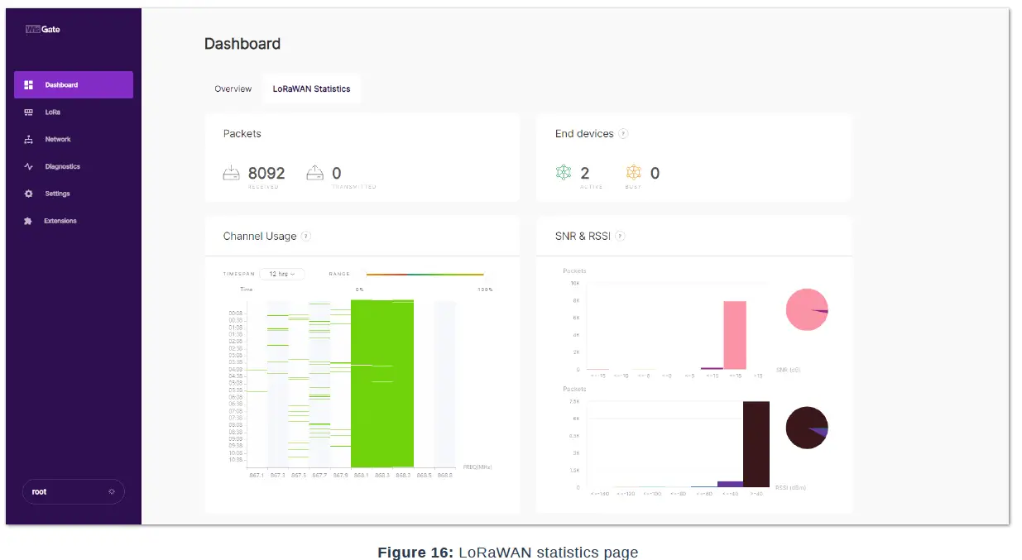Click the WisGate logo
The image size is (1022, 560).
[42, 30]
